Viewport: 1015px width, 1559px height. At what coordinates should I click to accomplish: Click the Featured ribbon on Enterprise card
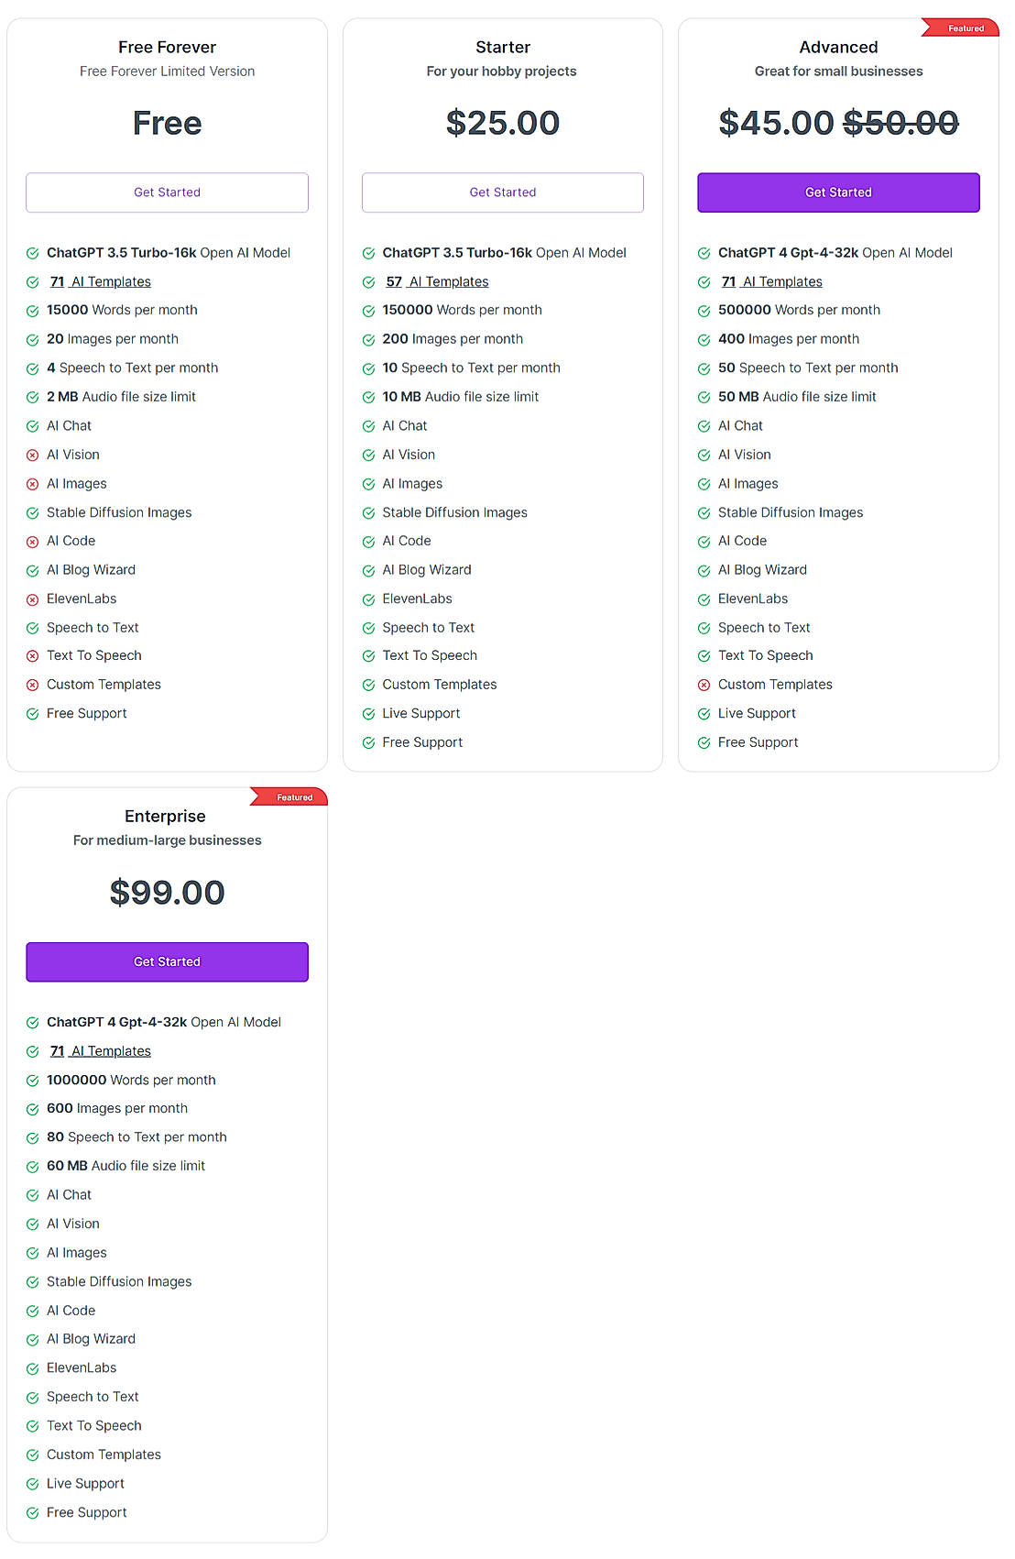point(293,797)
